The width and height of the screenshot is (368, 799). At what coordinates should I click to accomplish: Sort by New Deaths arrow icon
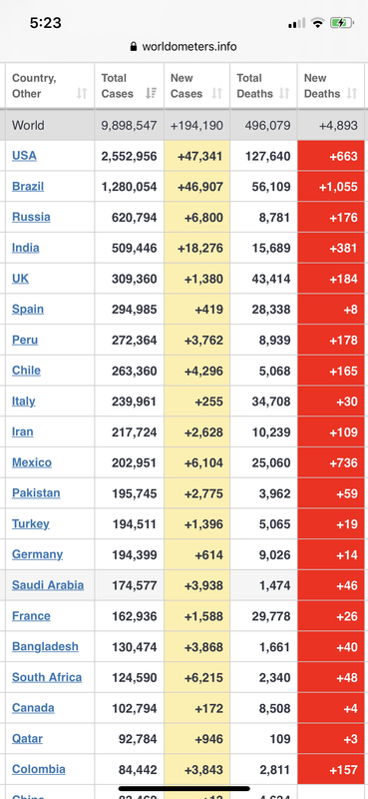(352, 93)
